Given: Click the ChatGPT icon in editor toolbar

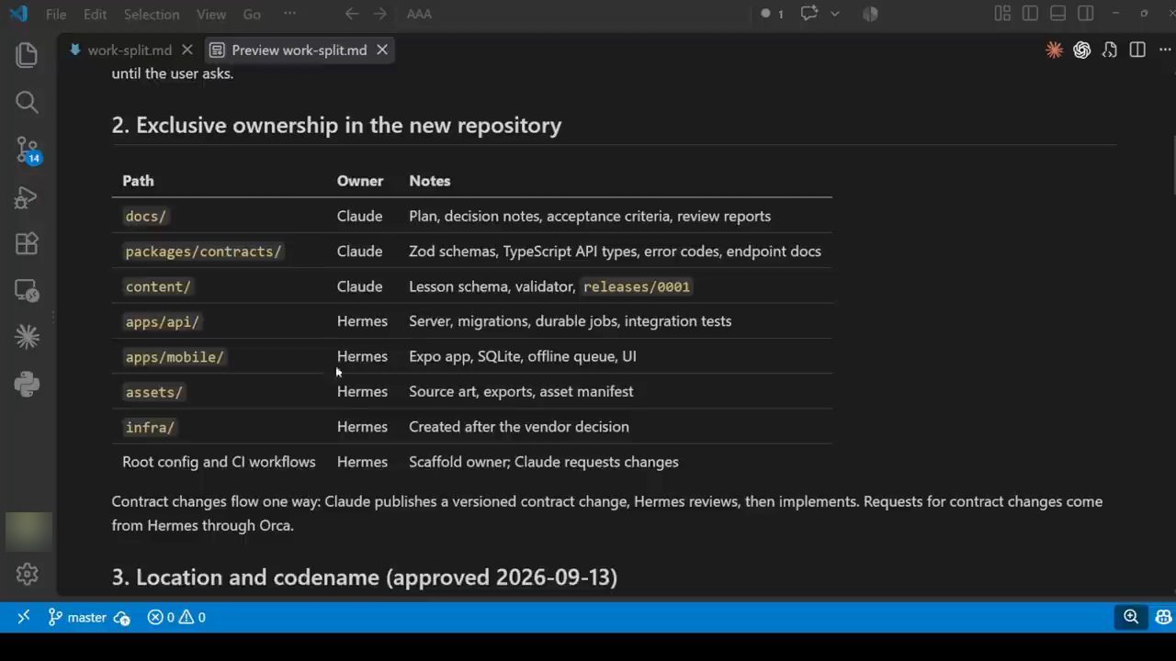Looking at the screenshot, I should click(1081, 50).
